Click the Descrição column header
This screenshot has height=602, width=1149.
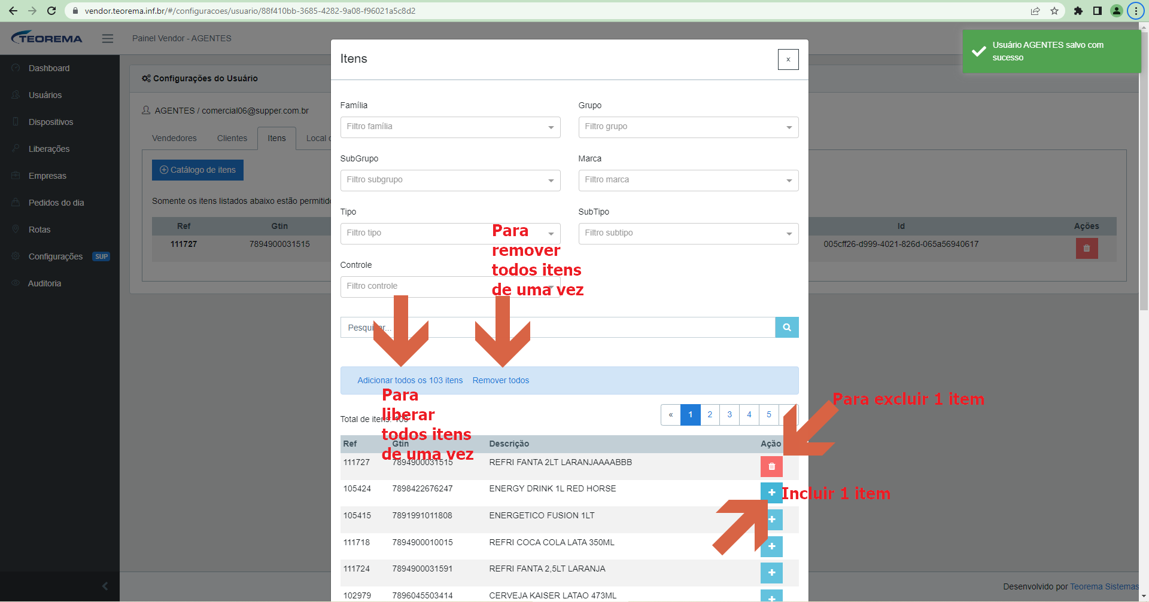509,444
